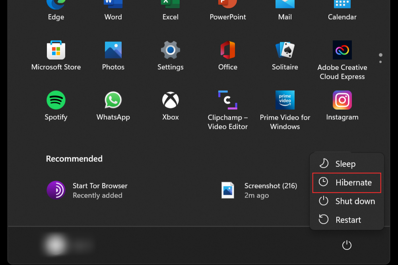Click the power button
This screenshot has height=265, width=398.
[x=346, y=245]
